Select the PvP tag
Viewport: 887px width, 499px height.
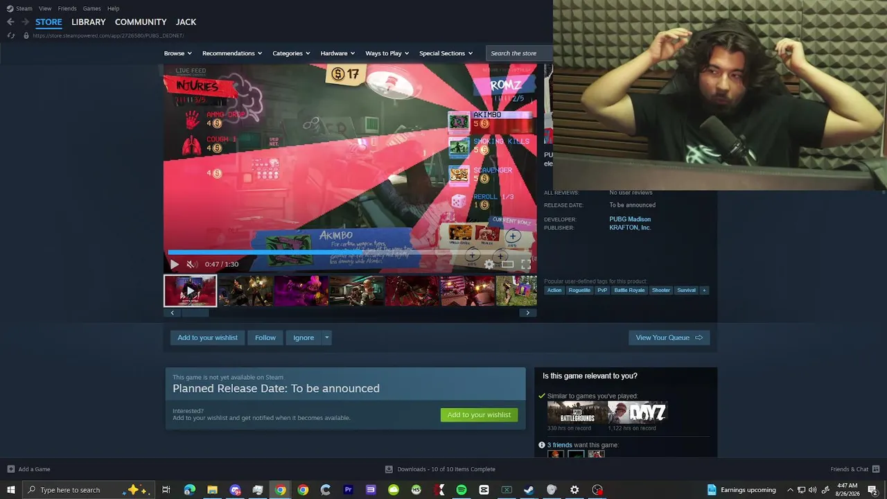(602, 290)
